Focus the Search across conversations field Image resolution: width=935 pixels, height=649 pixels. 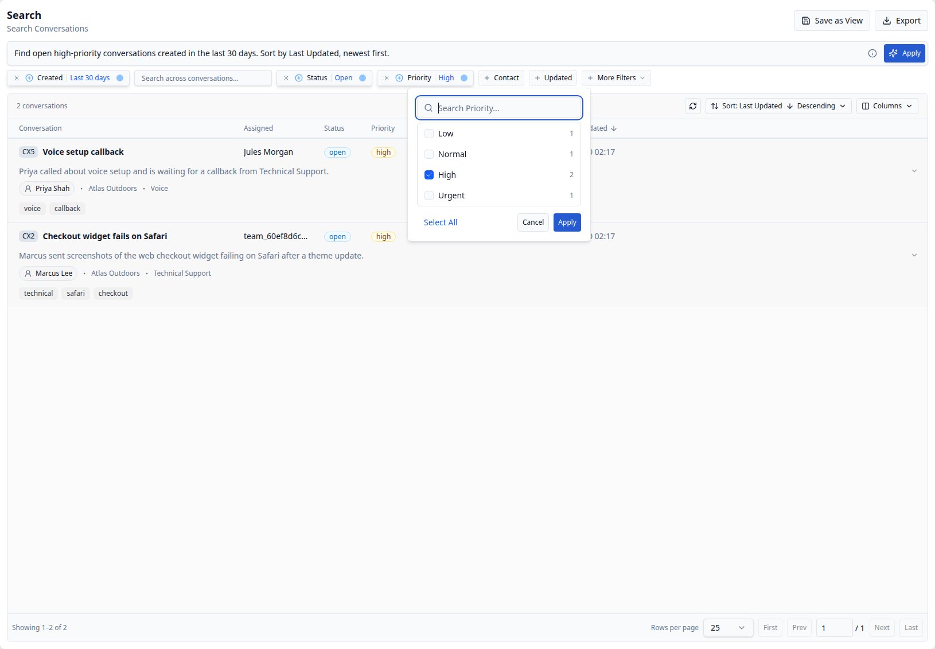coord(203,78)
